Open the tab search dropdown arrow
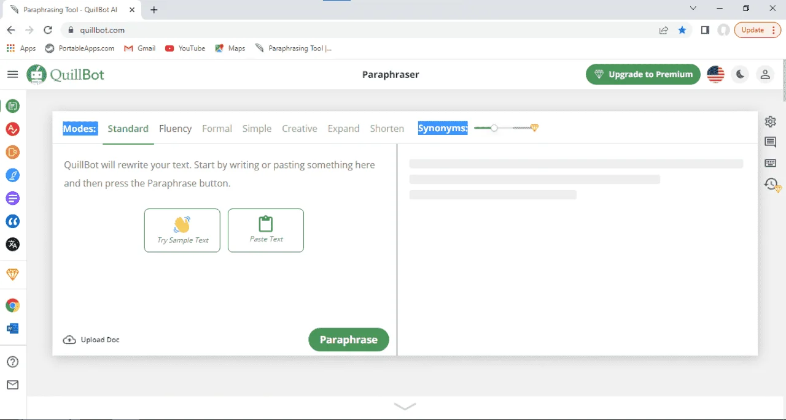Viewport: 786px width, 420px height. click(693, 9)
